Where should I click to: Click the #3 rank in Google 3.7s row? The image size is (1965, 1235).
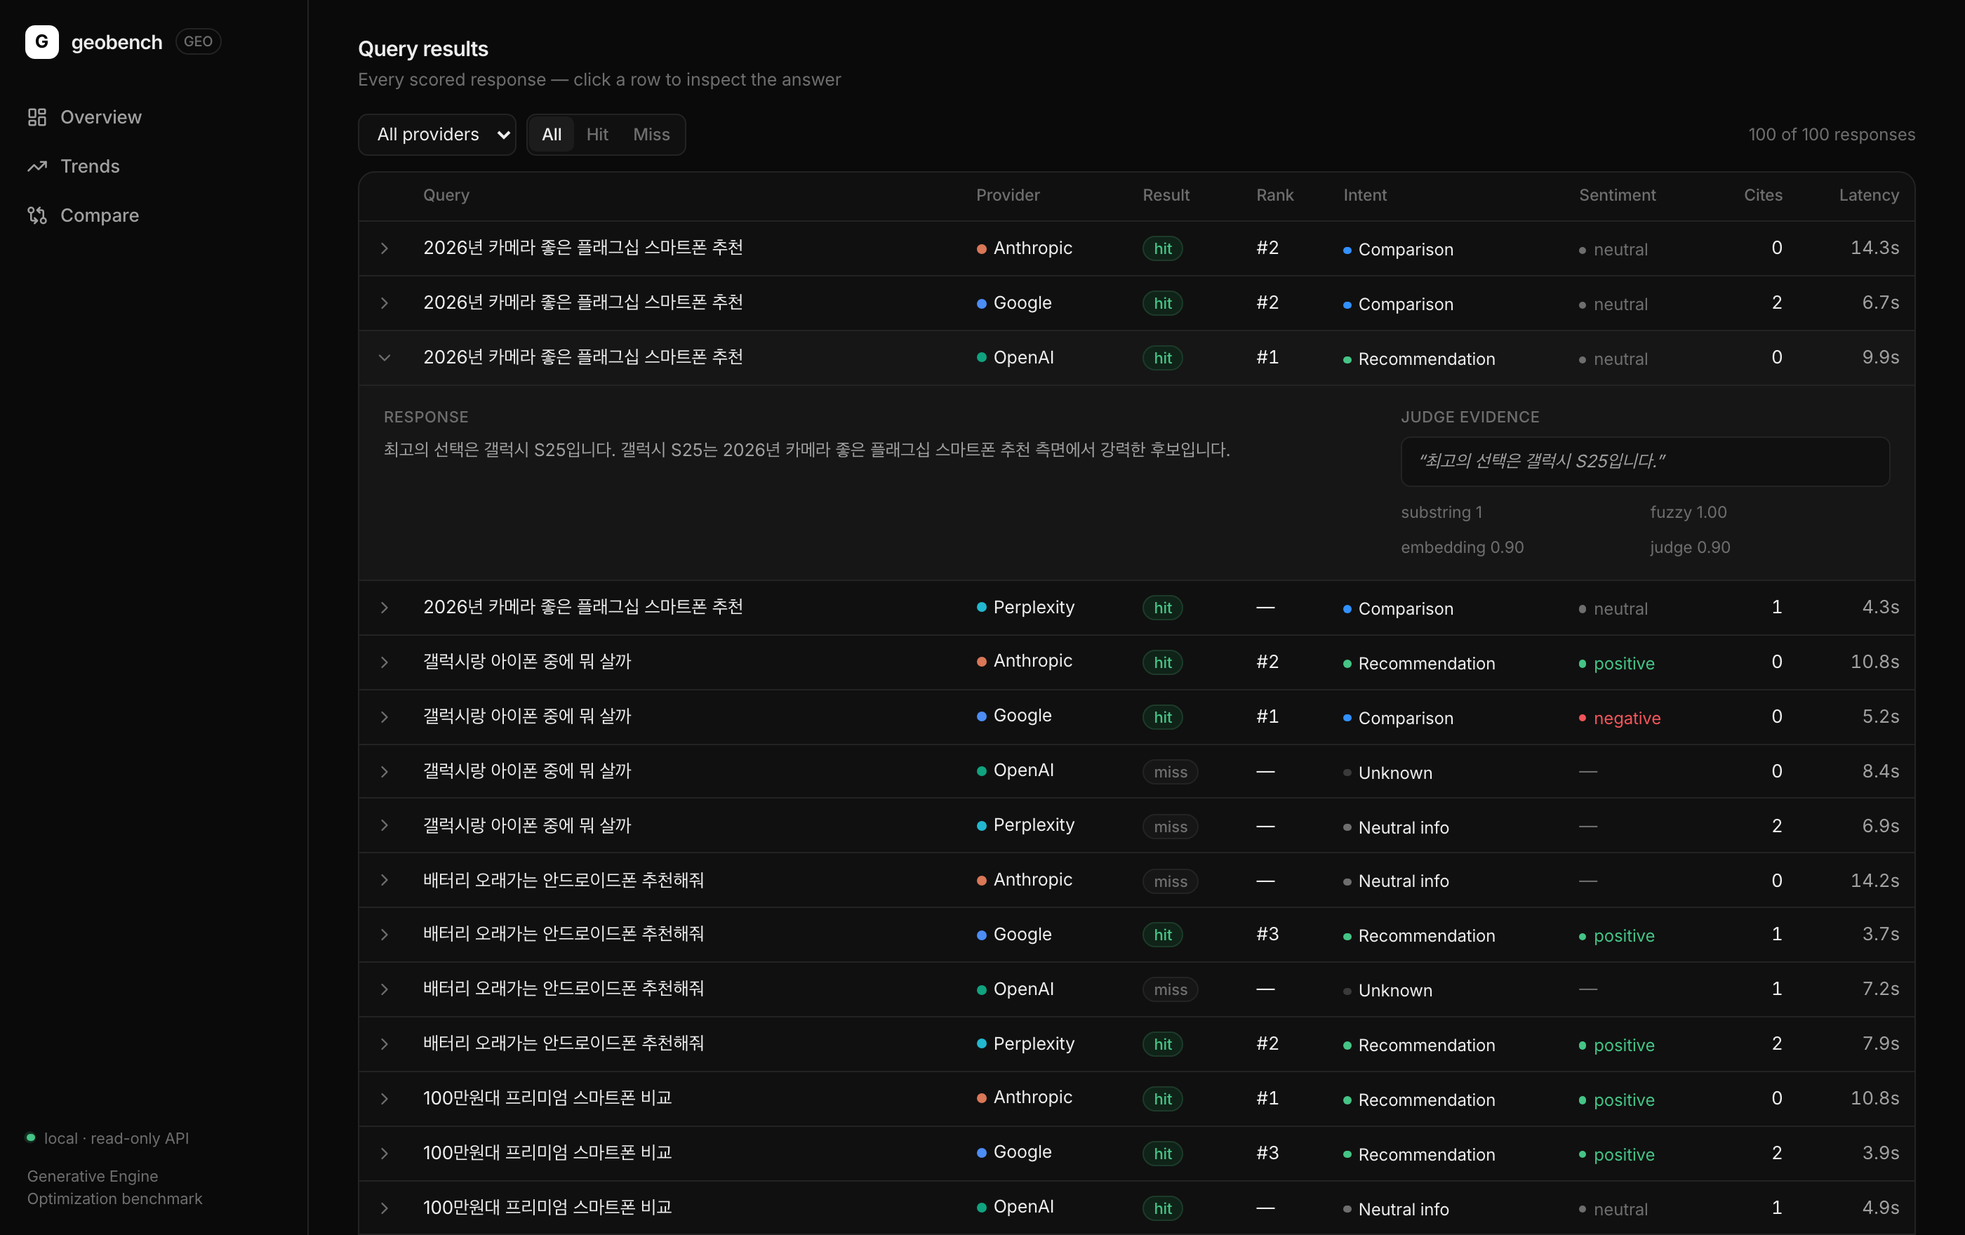[1267, 934]
